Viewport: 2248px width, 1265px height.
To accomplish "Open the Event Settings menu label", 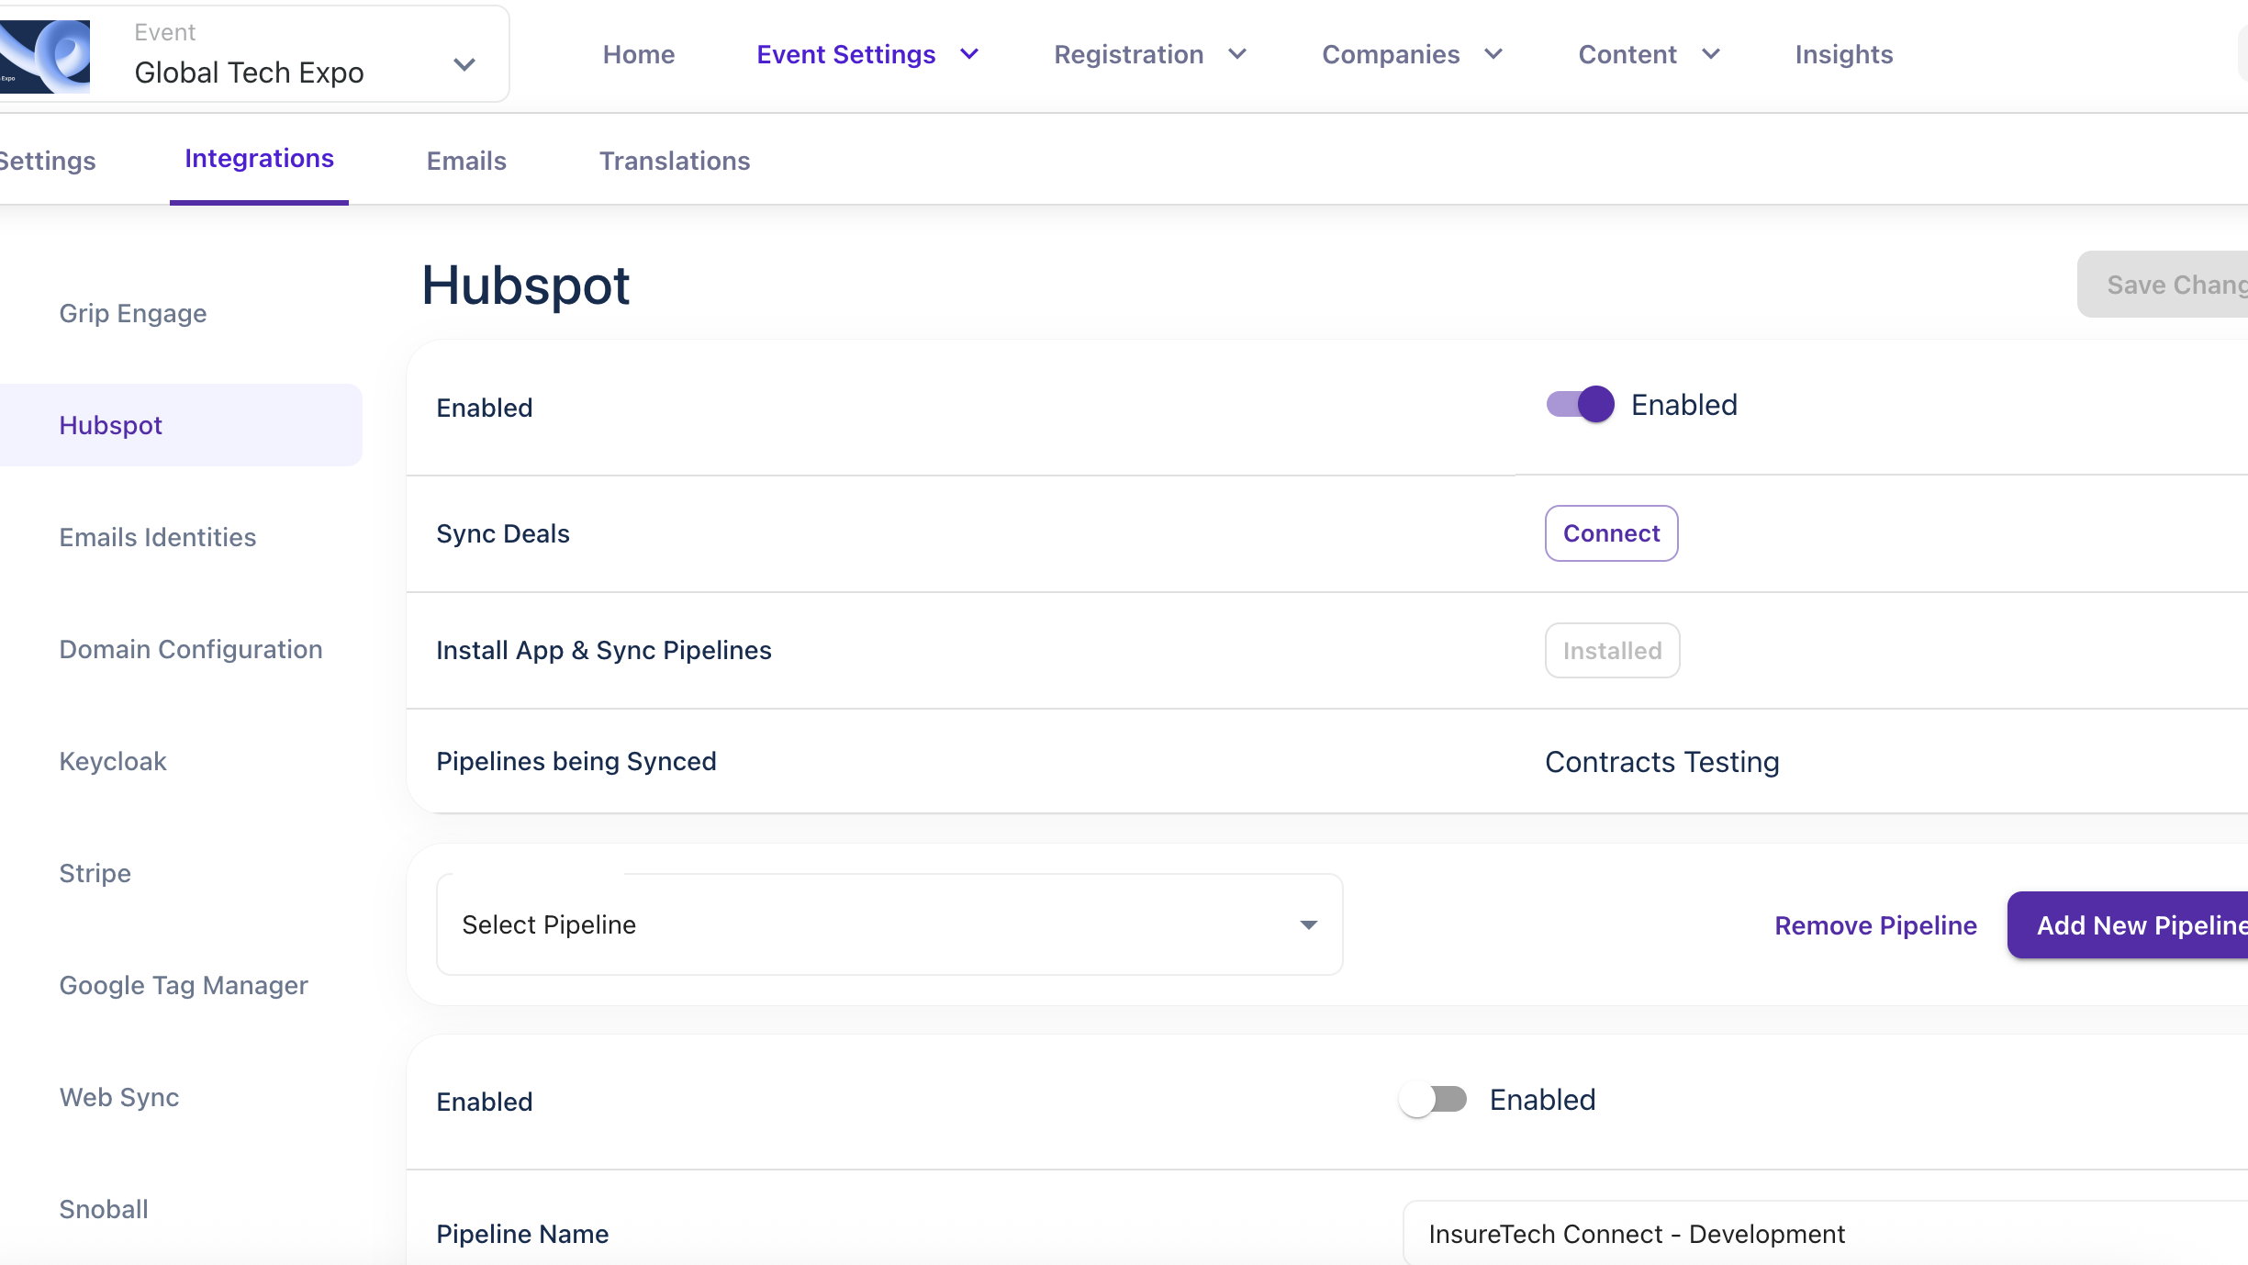I will pos(845,55).
